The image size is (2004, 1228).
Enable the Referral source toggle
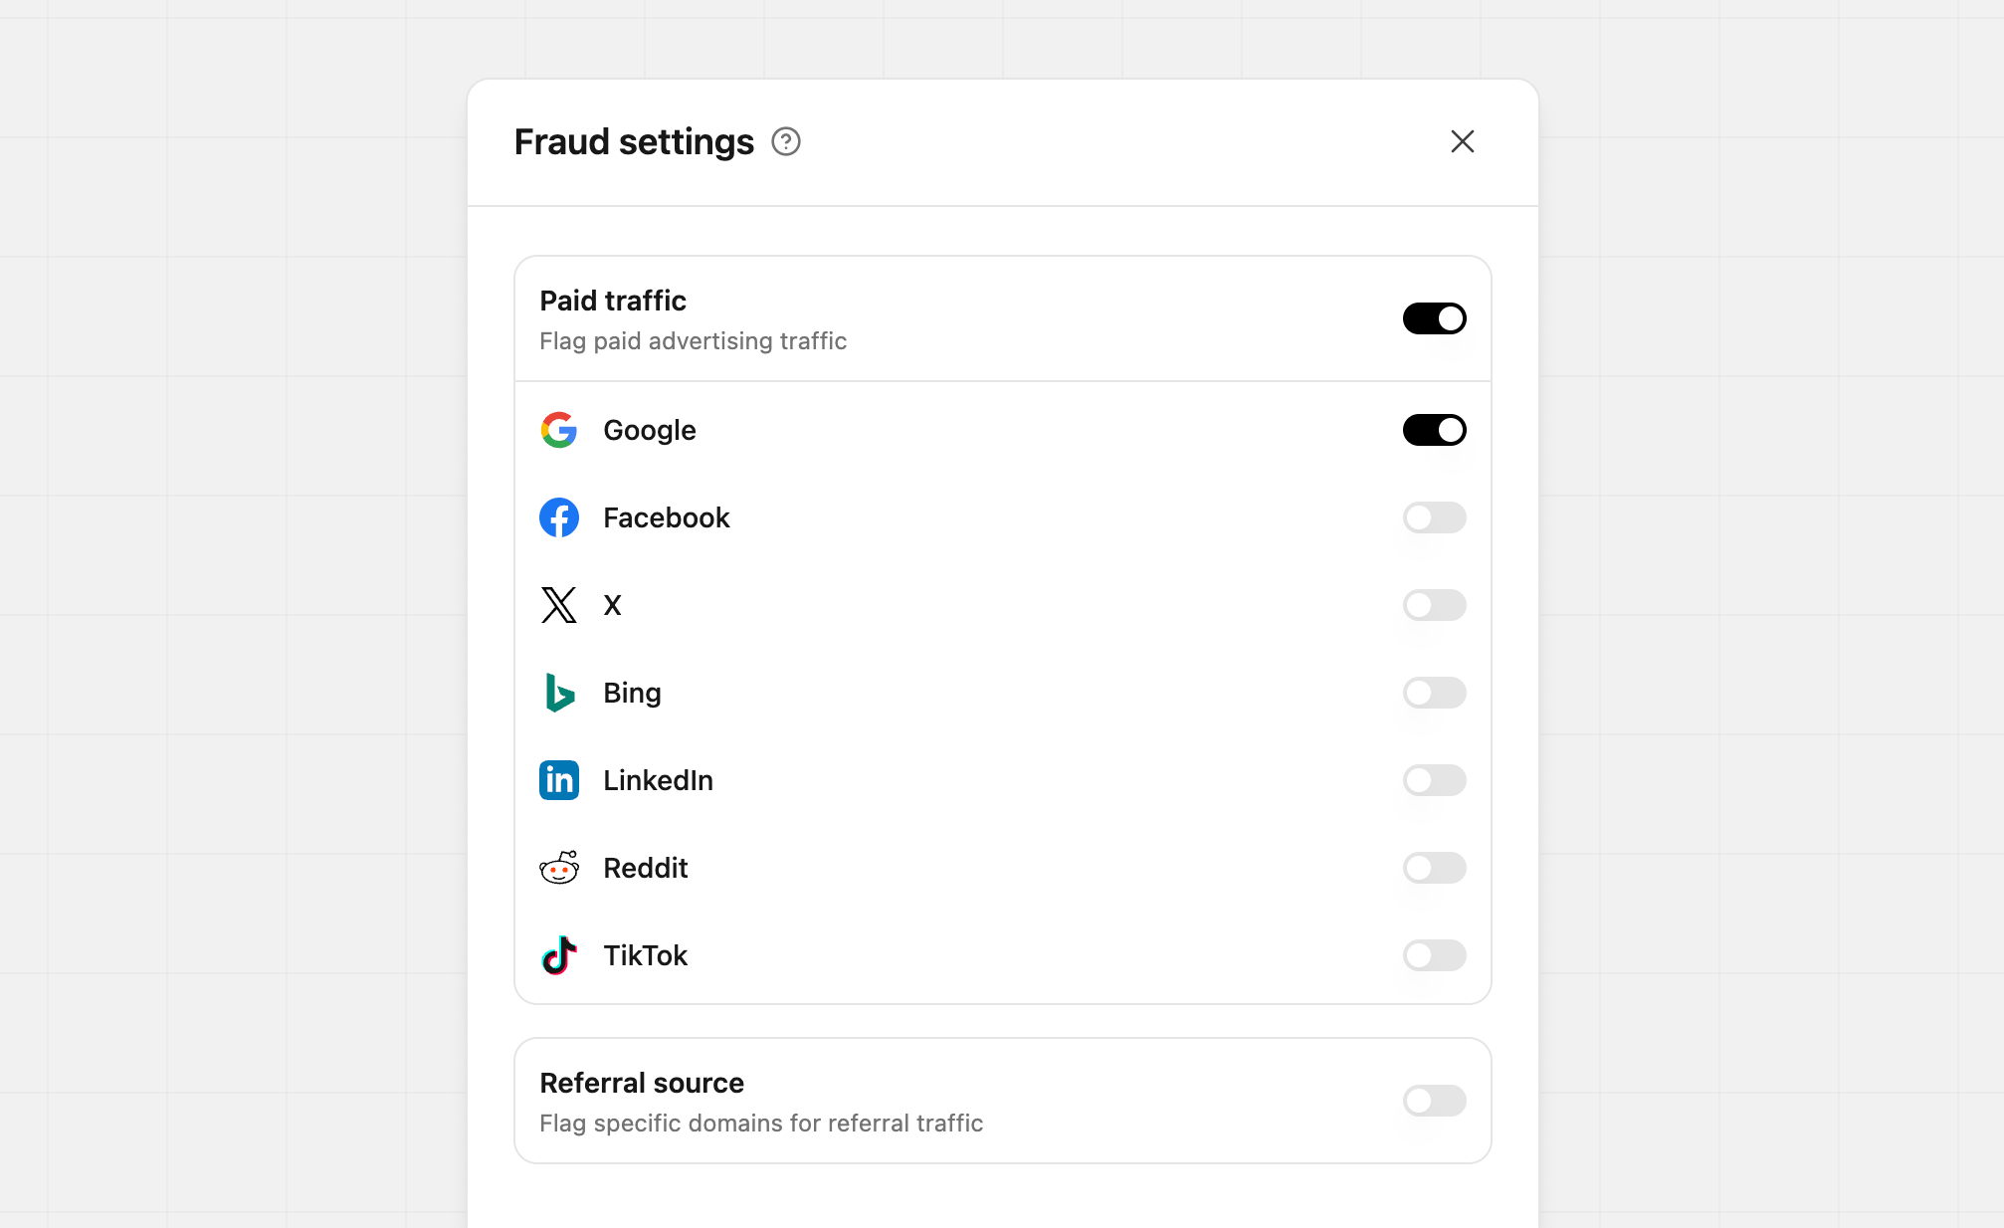(x=1434, y=1101)
